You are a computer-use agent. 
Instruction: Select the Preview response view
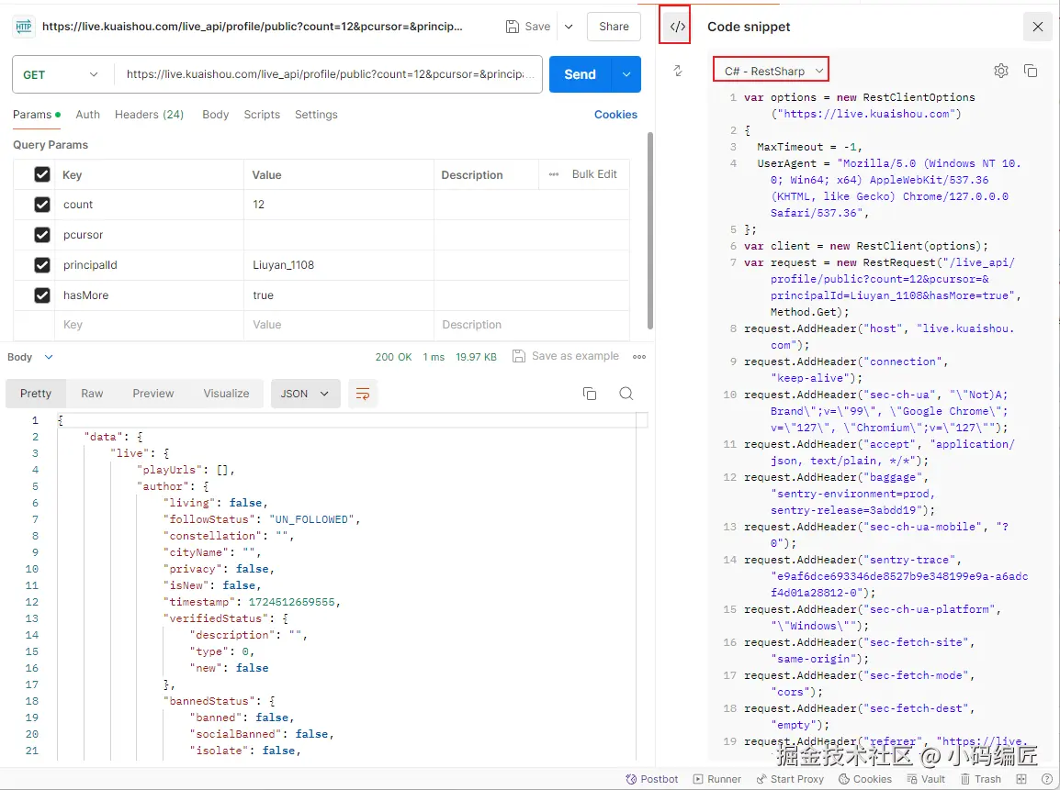pos(152,394)
